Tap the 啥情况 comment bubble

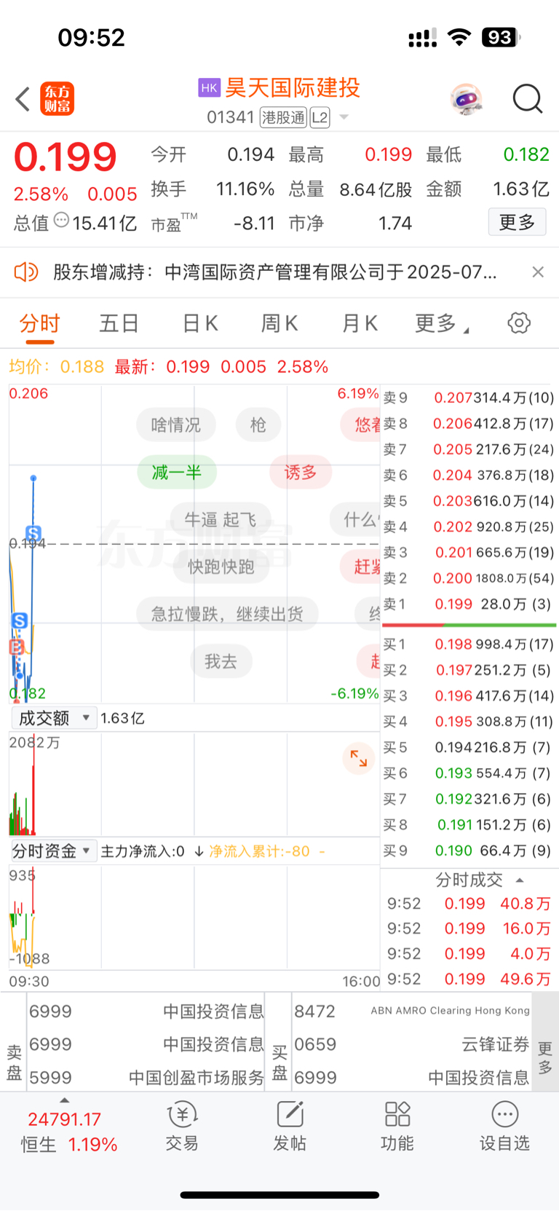[176, 425]
